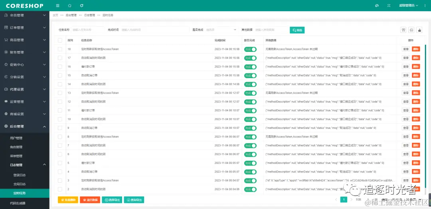Click the refresh icon in top bar
The width and height of the screenshot is (431, 209).
(82, 6)
